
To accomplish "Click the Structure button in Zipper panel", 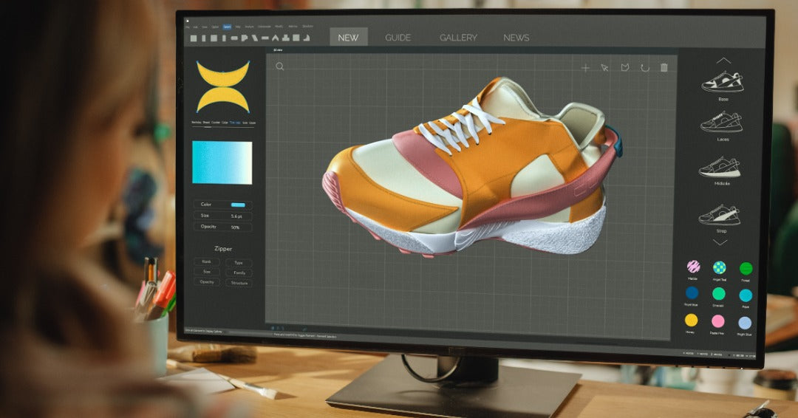I will [x=239, y=283].
